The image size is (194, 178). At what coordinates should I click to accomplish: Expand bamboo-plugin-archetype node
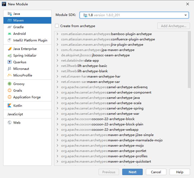(x=57, y=34)
